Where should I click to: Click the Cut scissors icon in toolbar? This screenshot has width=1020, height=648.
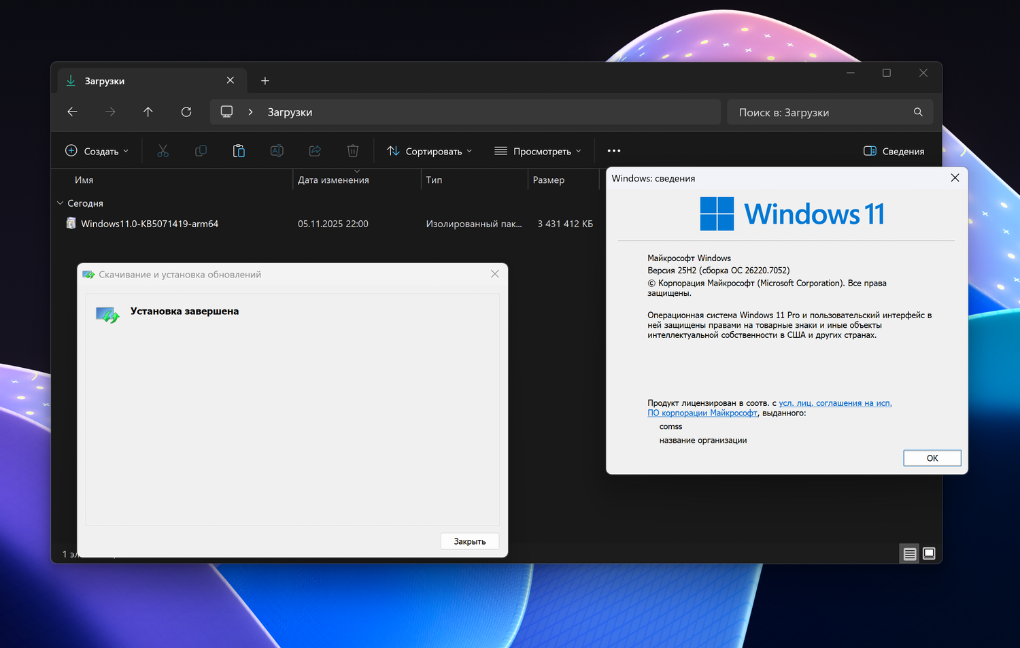[x=163, y=151]
